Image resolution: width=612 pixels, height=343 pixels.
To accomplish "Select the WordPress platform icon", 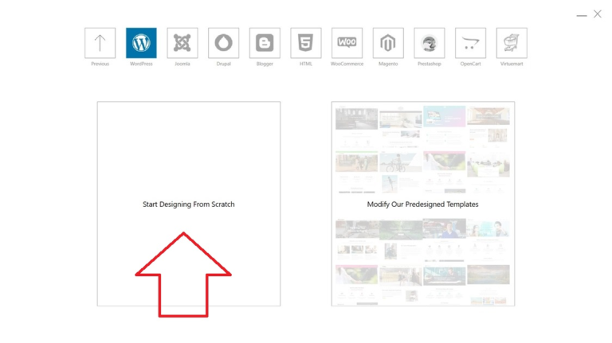I will point(141,43).
